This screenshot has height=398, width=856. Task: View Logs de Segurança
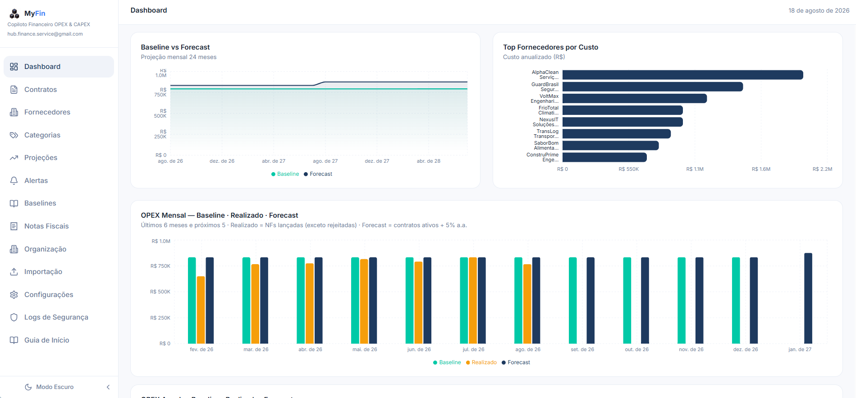pos(59,317)
